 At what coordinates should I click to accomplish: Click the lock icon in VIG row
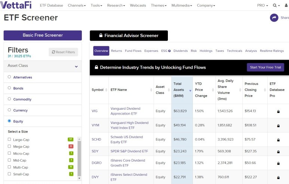pyautogui.click(x=278, y=111)
